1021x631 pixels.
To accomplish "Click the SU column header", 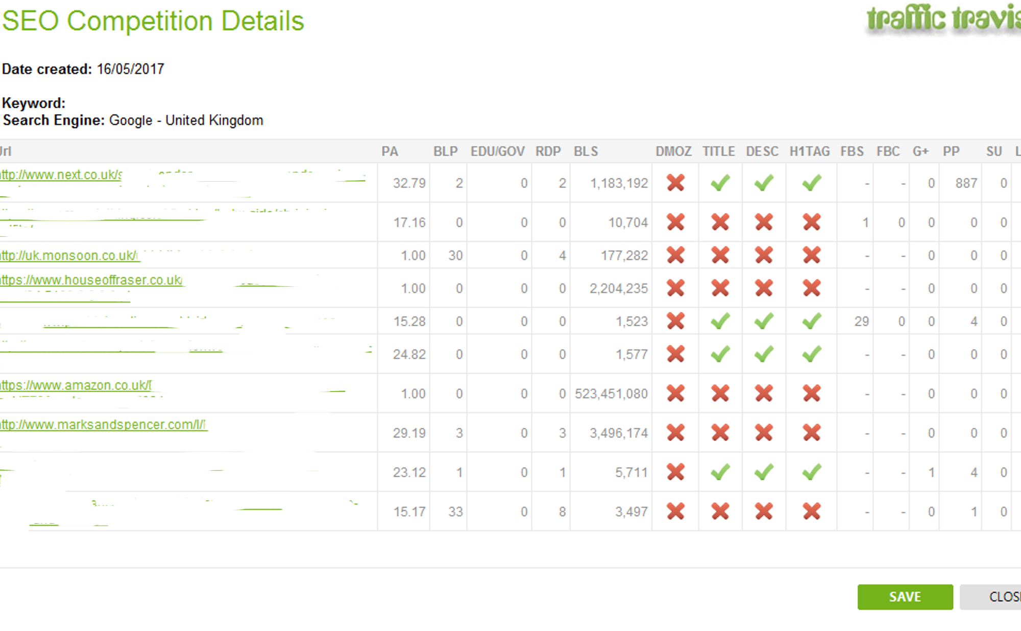I will [x=994, y=151].
